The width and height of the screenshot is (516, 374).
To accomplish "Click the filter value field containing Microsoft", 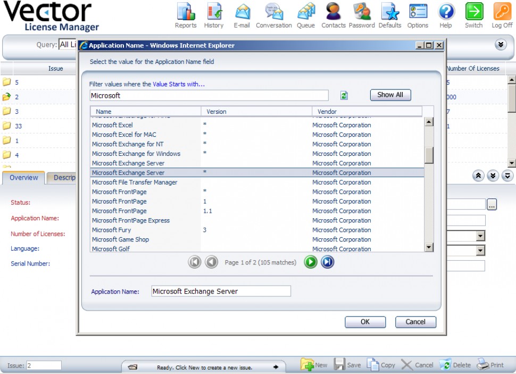I will click(209, 95).
